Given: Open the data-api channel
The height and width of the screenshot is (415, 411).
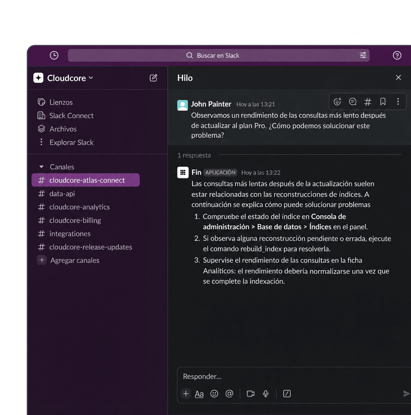Looking at the screenshot, I should [x=56, y=194].
